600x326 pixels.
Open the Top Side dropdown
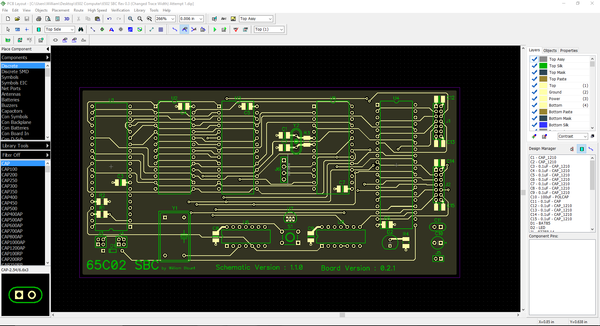click(x=72, y=29)
